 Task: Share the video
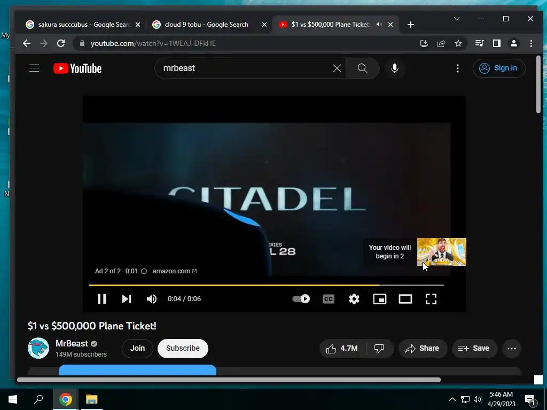tap(423, 348)
